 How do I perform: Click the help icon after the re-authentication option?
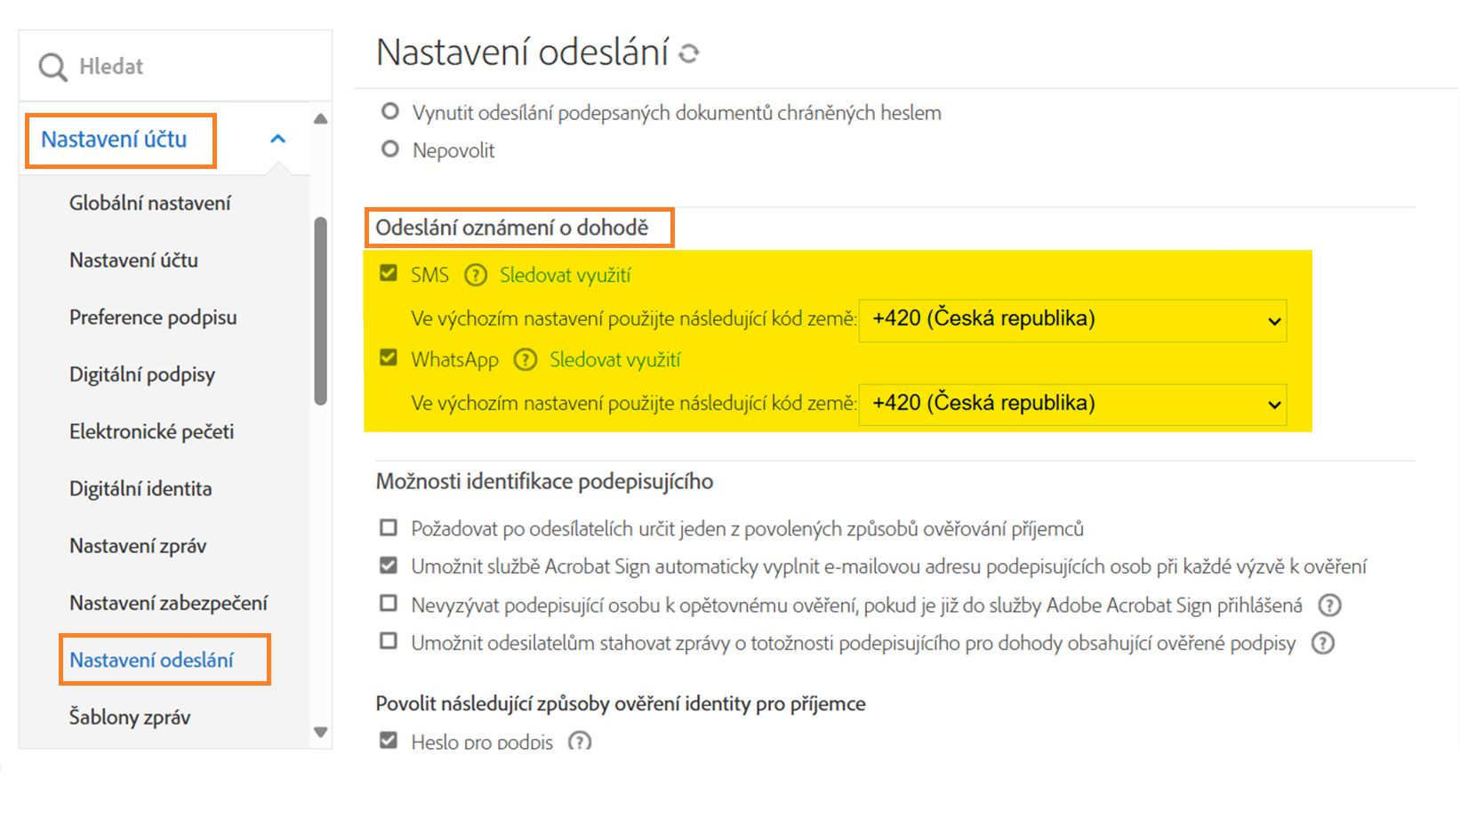(1329, 605)
